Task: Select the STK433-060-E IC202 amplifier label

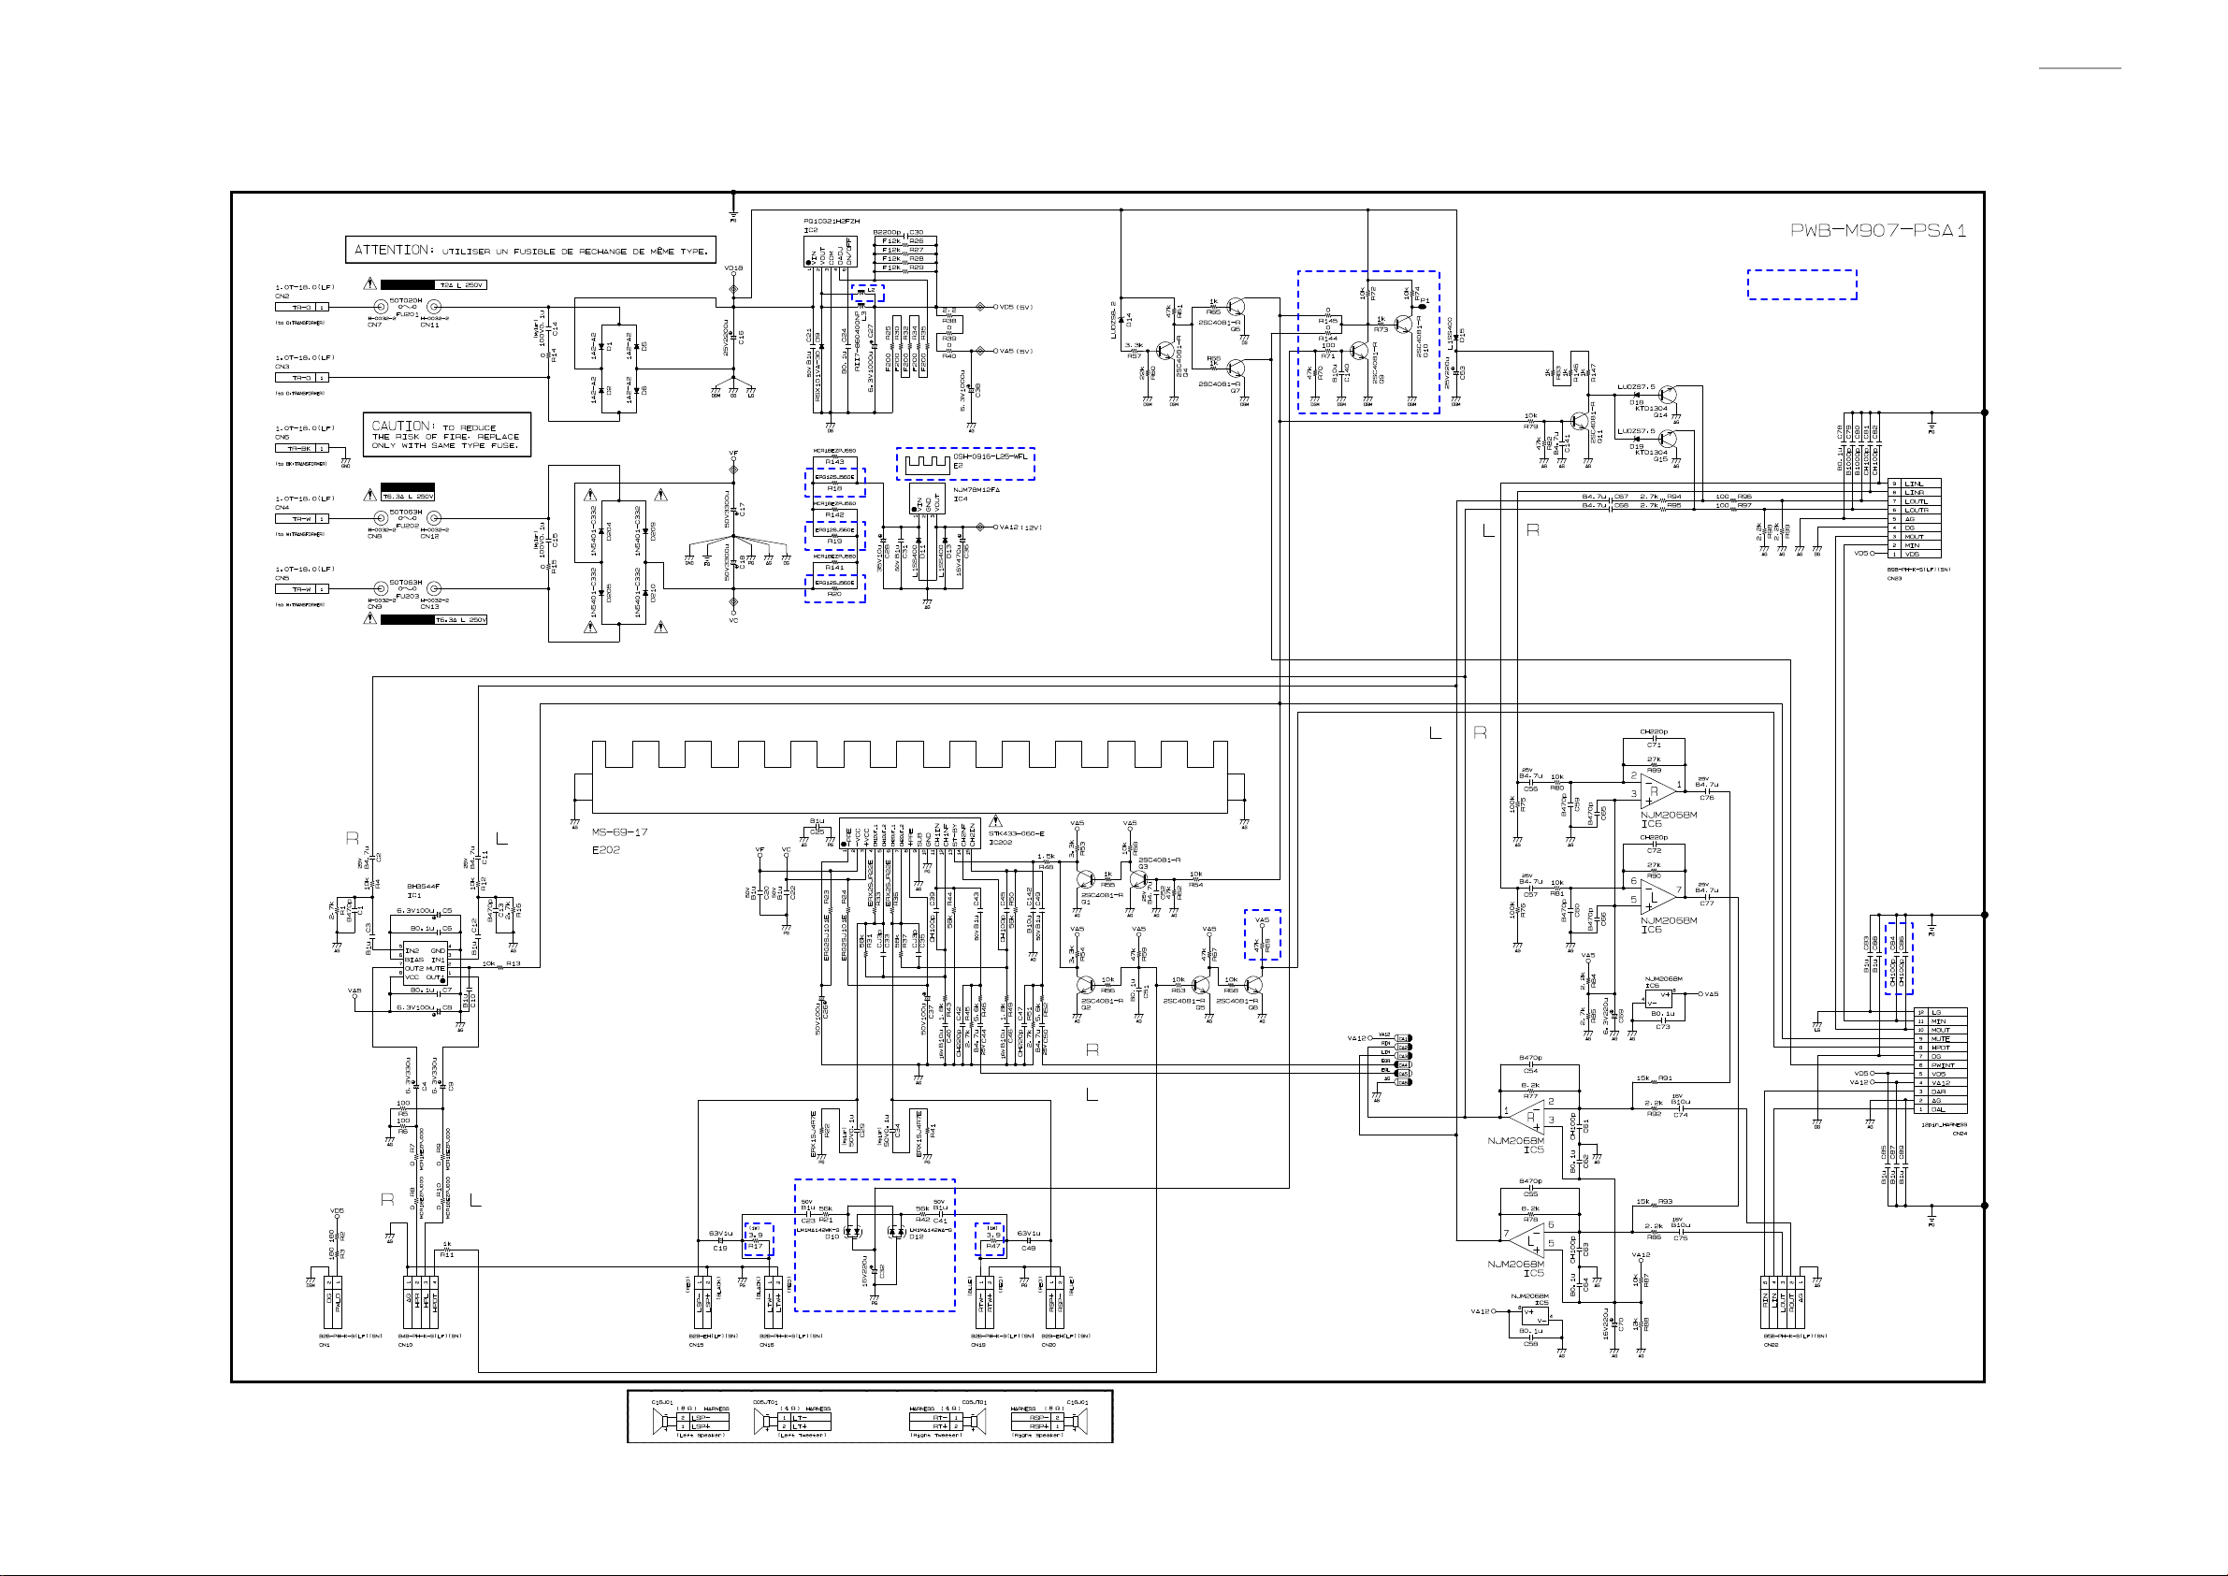Action: tap(1016, 833)
